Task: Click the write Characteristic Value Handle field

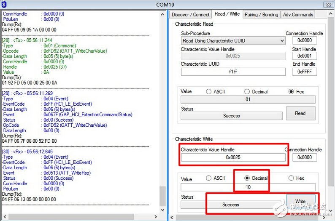Action: (x=233, y=157)
